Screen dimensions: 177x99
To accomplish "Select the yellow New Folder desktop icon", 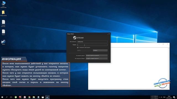I will pos(3,13).
